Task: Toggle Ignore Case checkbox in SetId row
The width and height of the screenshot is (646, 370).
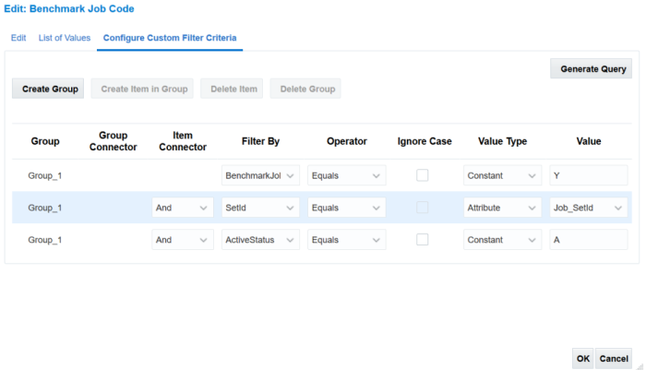Action: (422, 208)
